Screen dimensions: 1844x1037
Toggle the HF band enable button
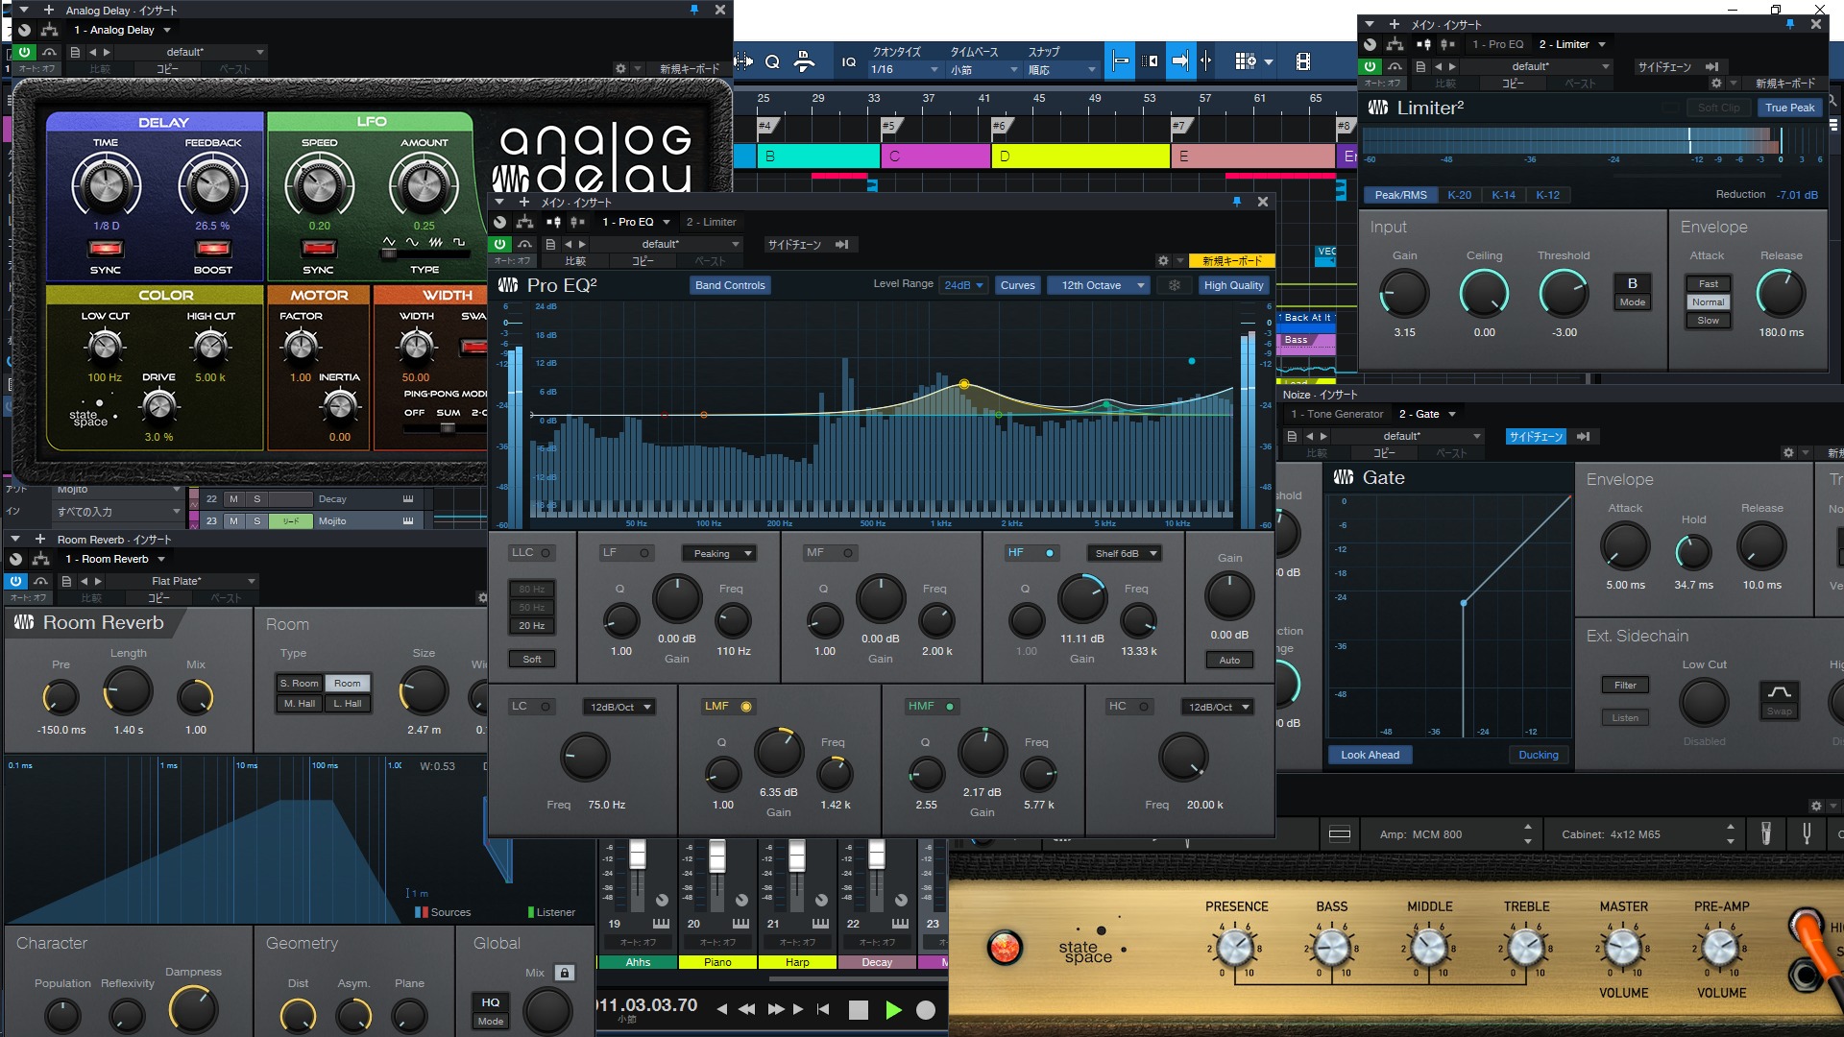pyautogui.click(x=1049, y=553)
